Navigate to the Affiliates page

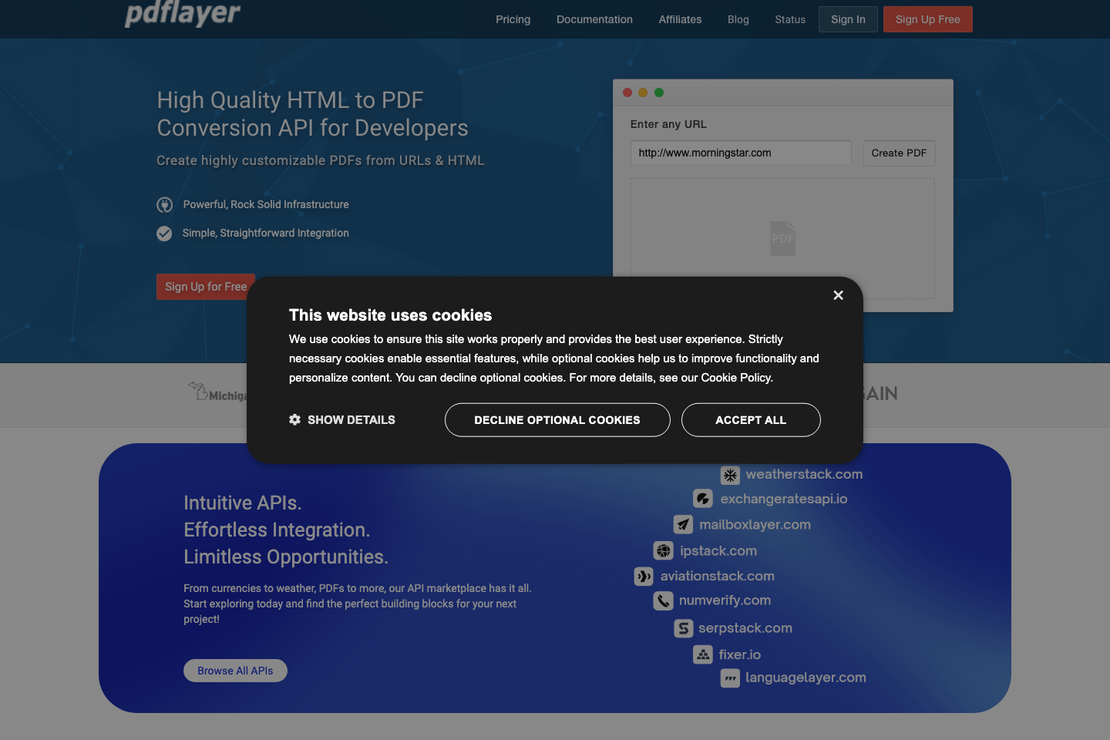coord(680,19)
